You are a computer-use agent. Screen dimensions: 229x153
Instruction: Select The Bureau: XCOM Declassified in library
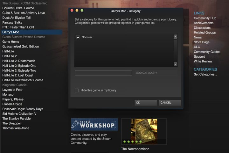pos(25,3)
